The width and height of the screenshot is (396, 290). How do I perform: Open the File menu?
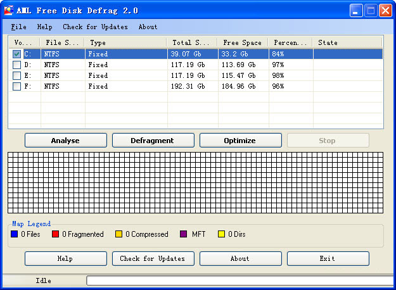(19, 27)
